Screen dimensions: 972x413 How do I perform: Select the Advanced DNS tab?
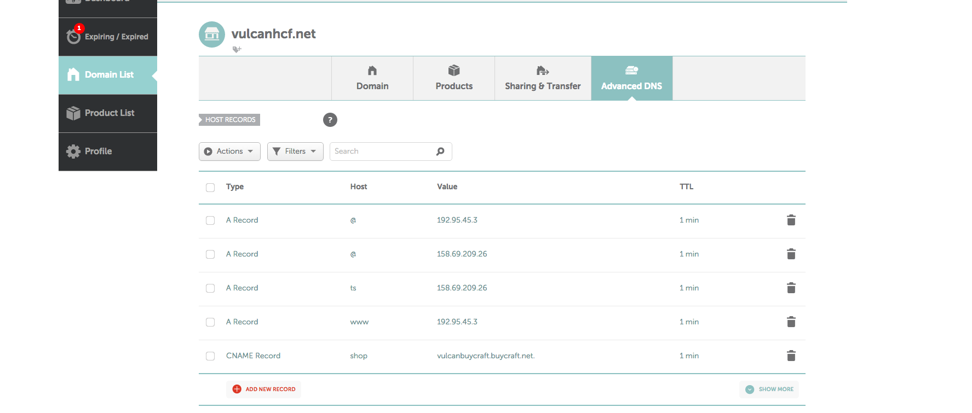coord(632,78)
